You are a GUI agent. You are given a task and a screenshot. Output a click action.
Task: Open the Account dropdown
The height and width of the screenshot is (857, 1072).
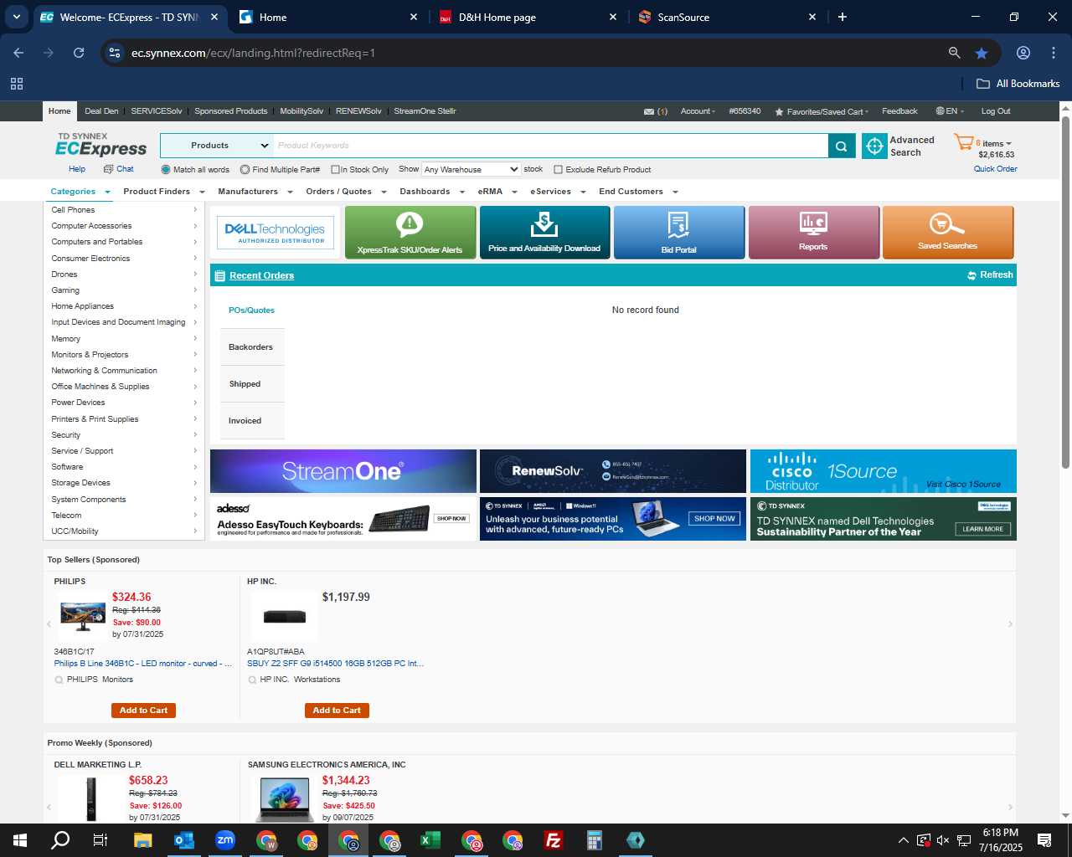[698, 111]
